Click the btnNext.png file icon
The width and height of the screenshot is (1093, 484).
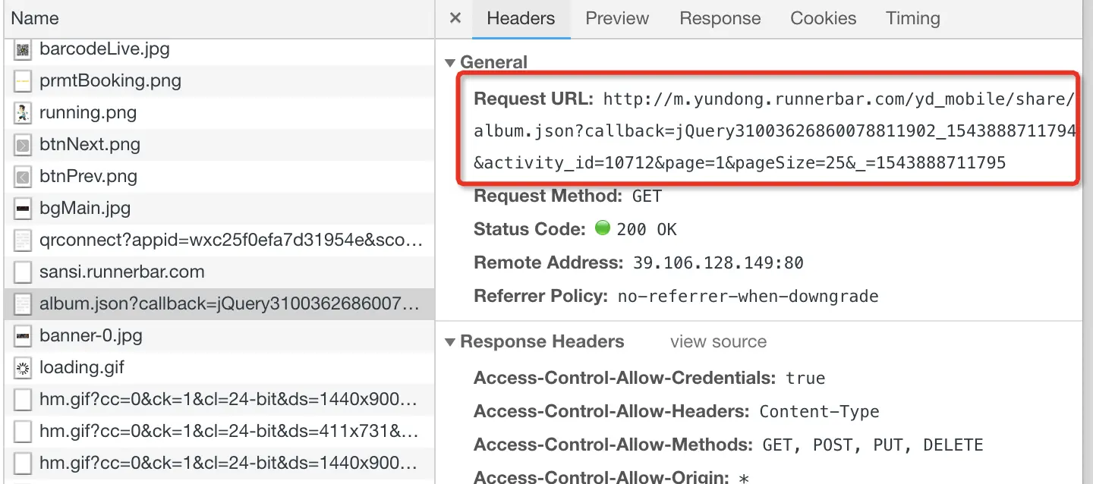23,145
